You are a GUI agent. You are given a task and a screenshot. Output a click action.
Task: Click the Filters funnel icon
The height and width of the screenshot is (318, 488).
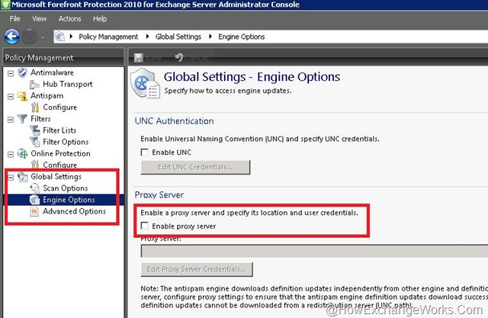pyautogui.click(x=22, y=119)
